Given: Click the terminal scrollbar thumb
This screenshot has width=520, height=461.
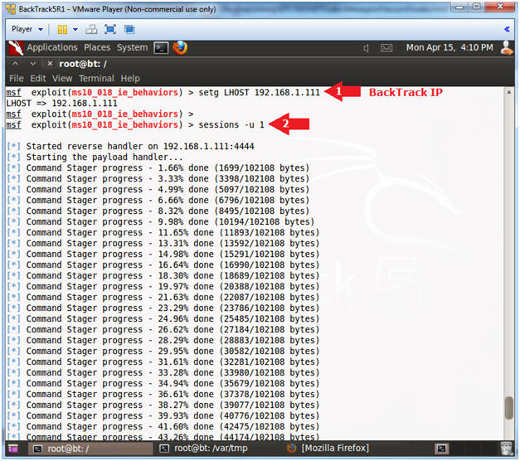Looking at the screenshot, I should (x=508, y=408).
